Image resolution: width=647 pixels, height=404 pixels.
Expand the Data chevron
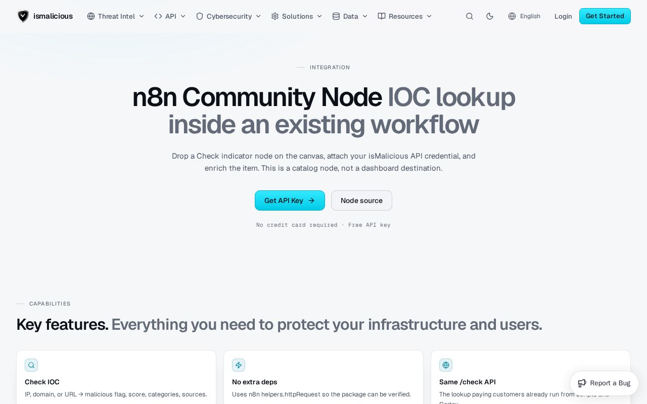tap(365, 16)
